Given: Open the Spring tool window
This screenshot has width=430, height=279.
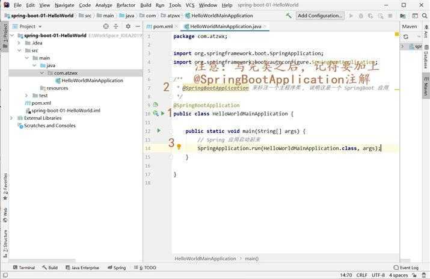Looking at the screenshot, I should pos(117,268).
